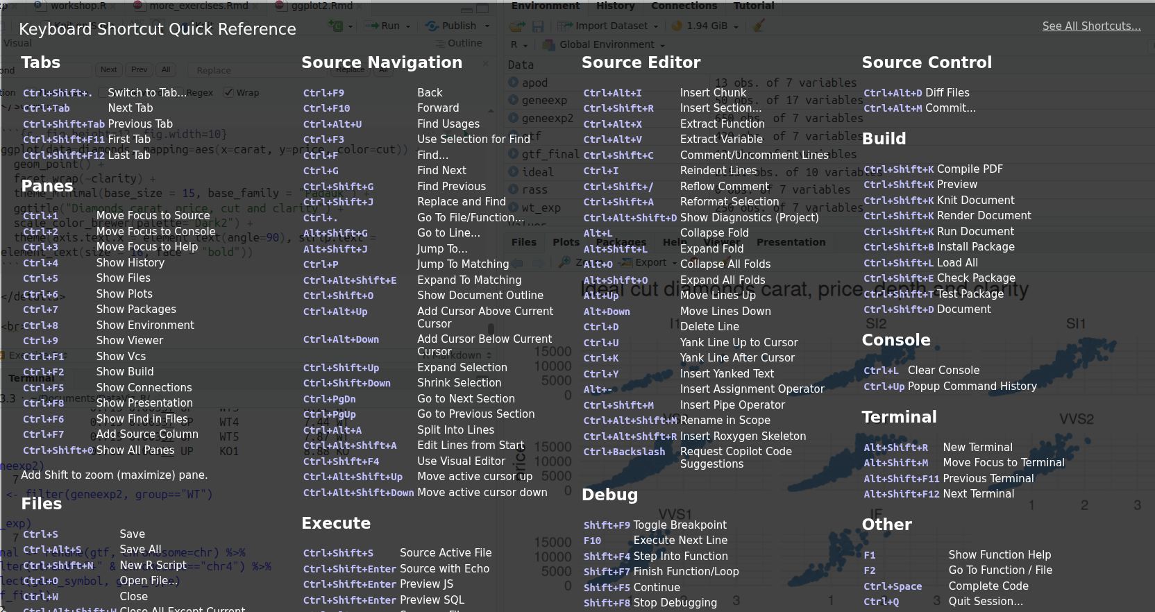Image resolution: width=1155 pixels, height=612 pixels.
Task: Open the Connections tab
Action: tap(684, 6)
